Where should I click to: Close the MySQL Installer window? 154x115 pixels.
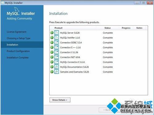point(150,3)
